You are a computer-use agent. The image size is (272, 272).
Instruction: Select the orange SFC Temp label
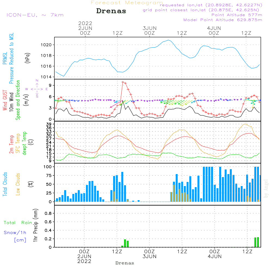coord(18,143)
